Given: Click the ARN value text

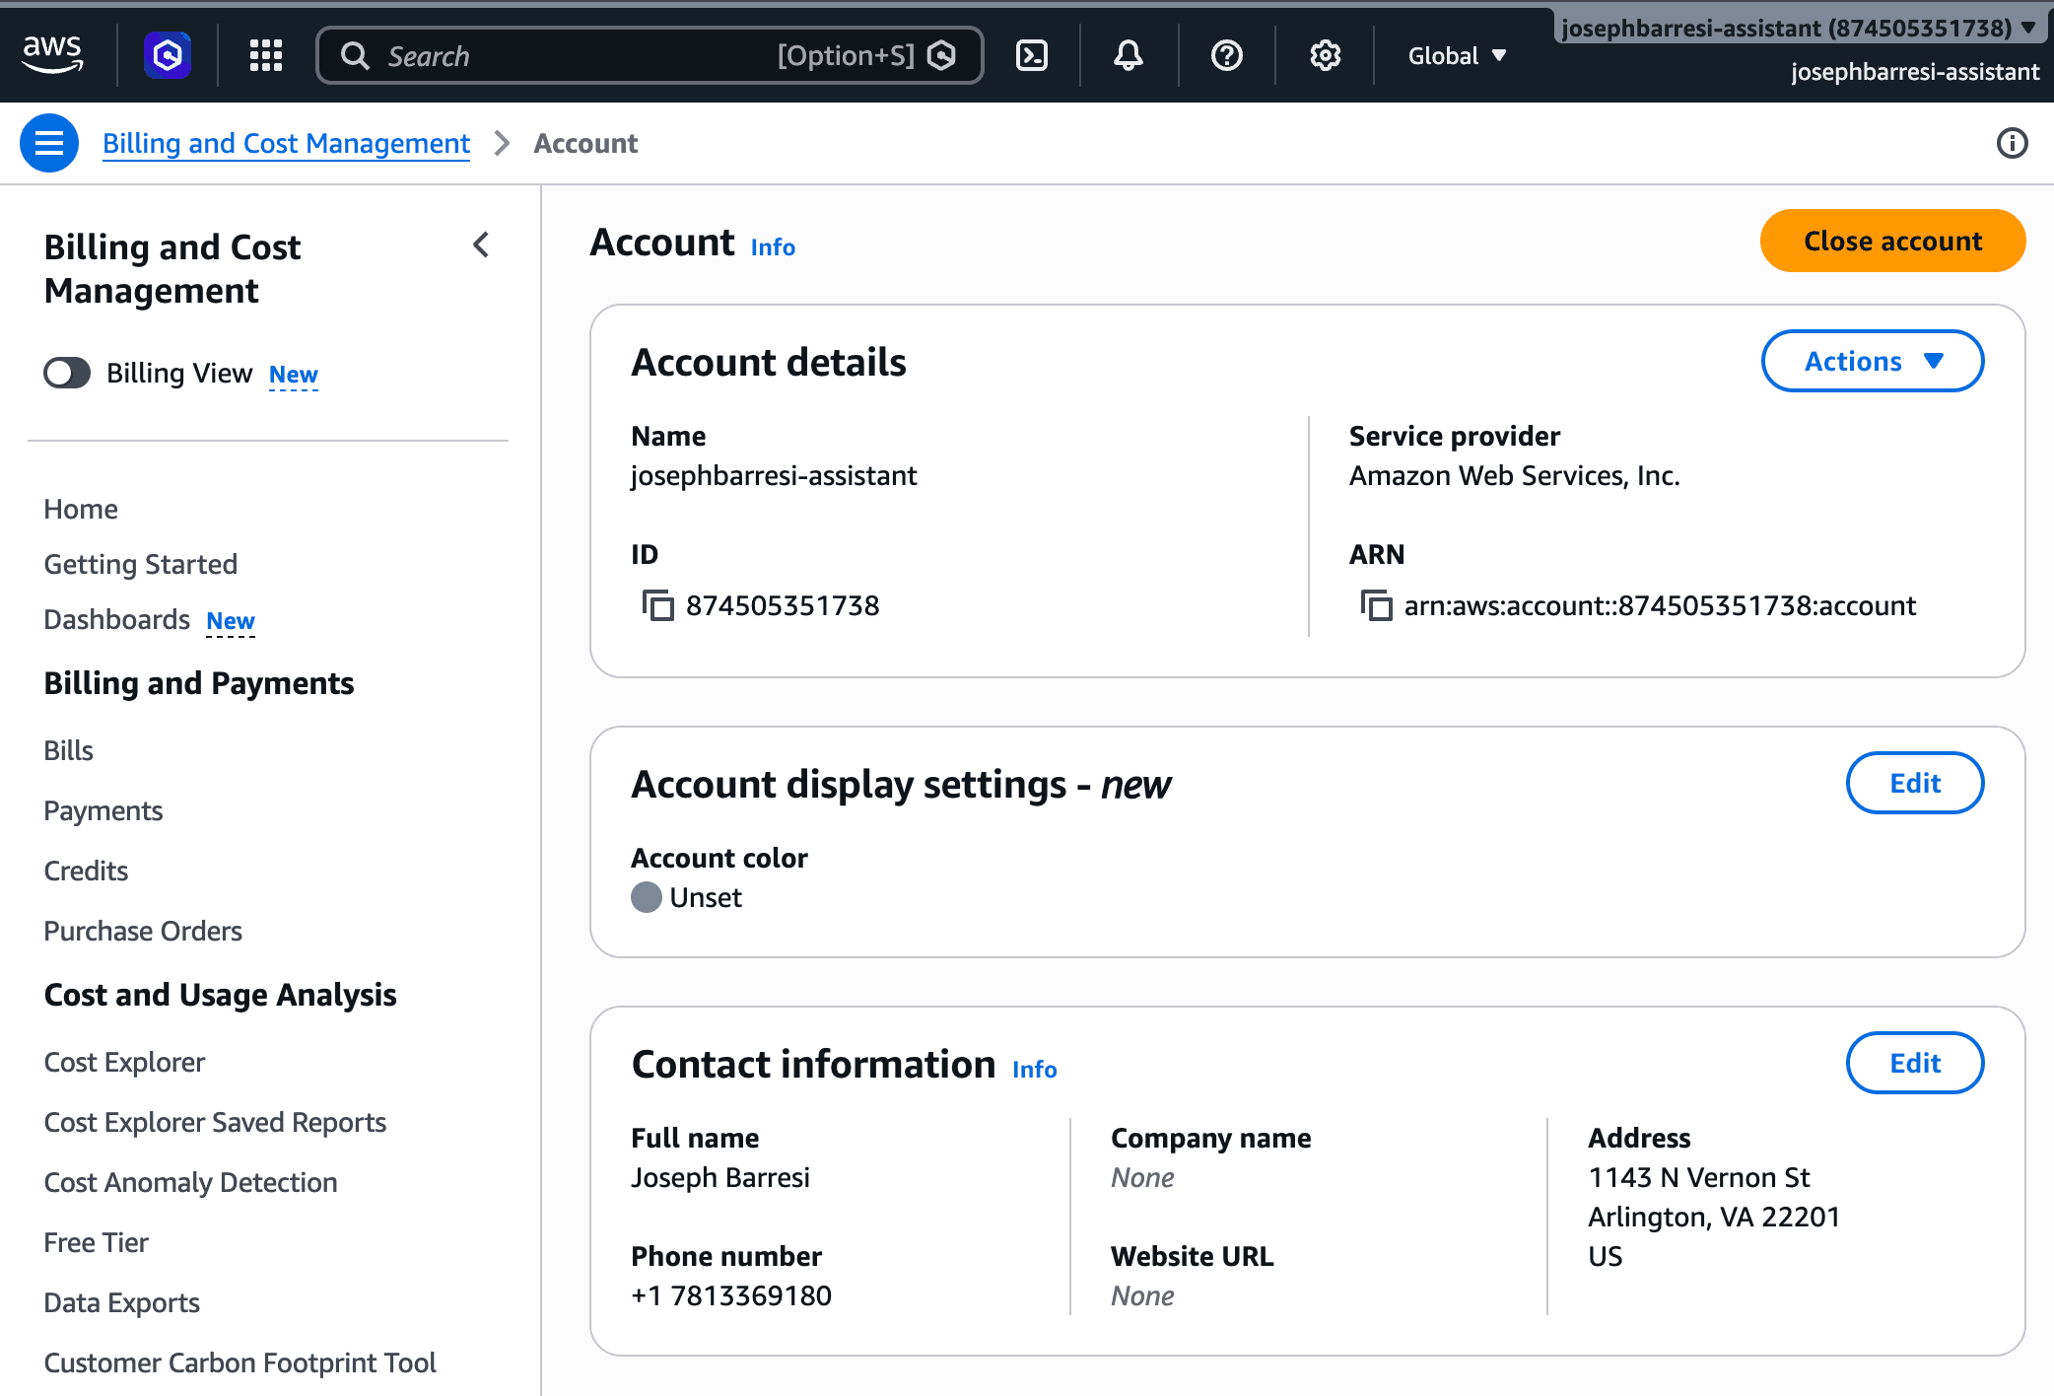Looking at the screenshot, I should [1660, 605].
